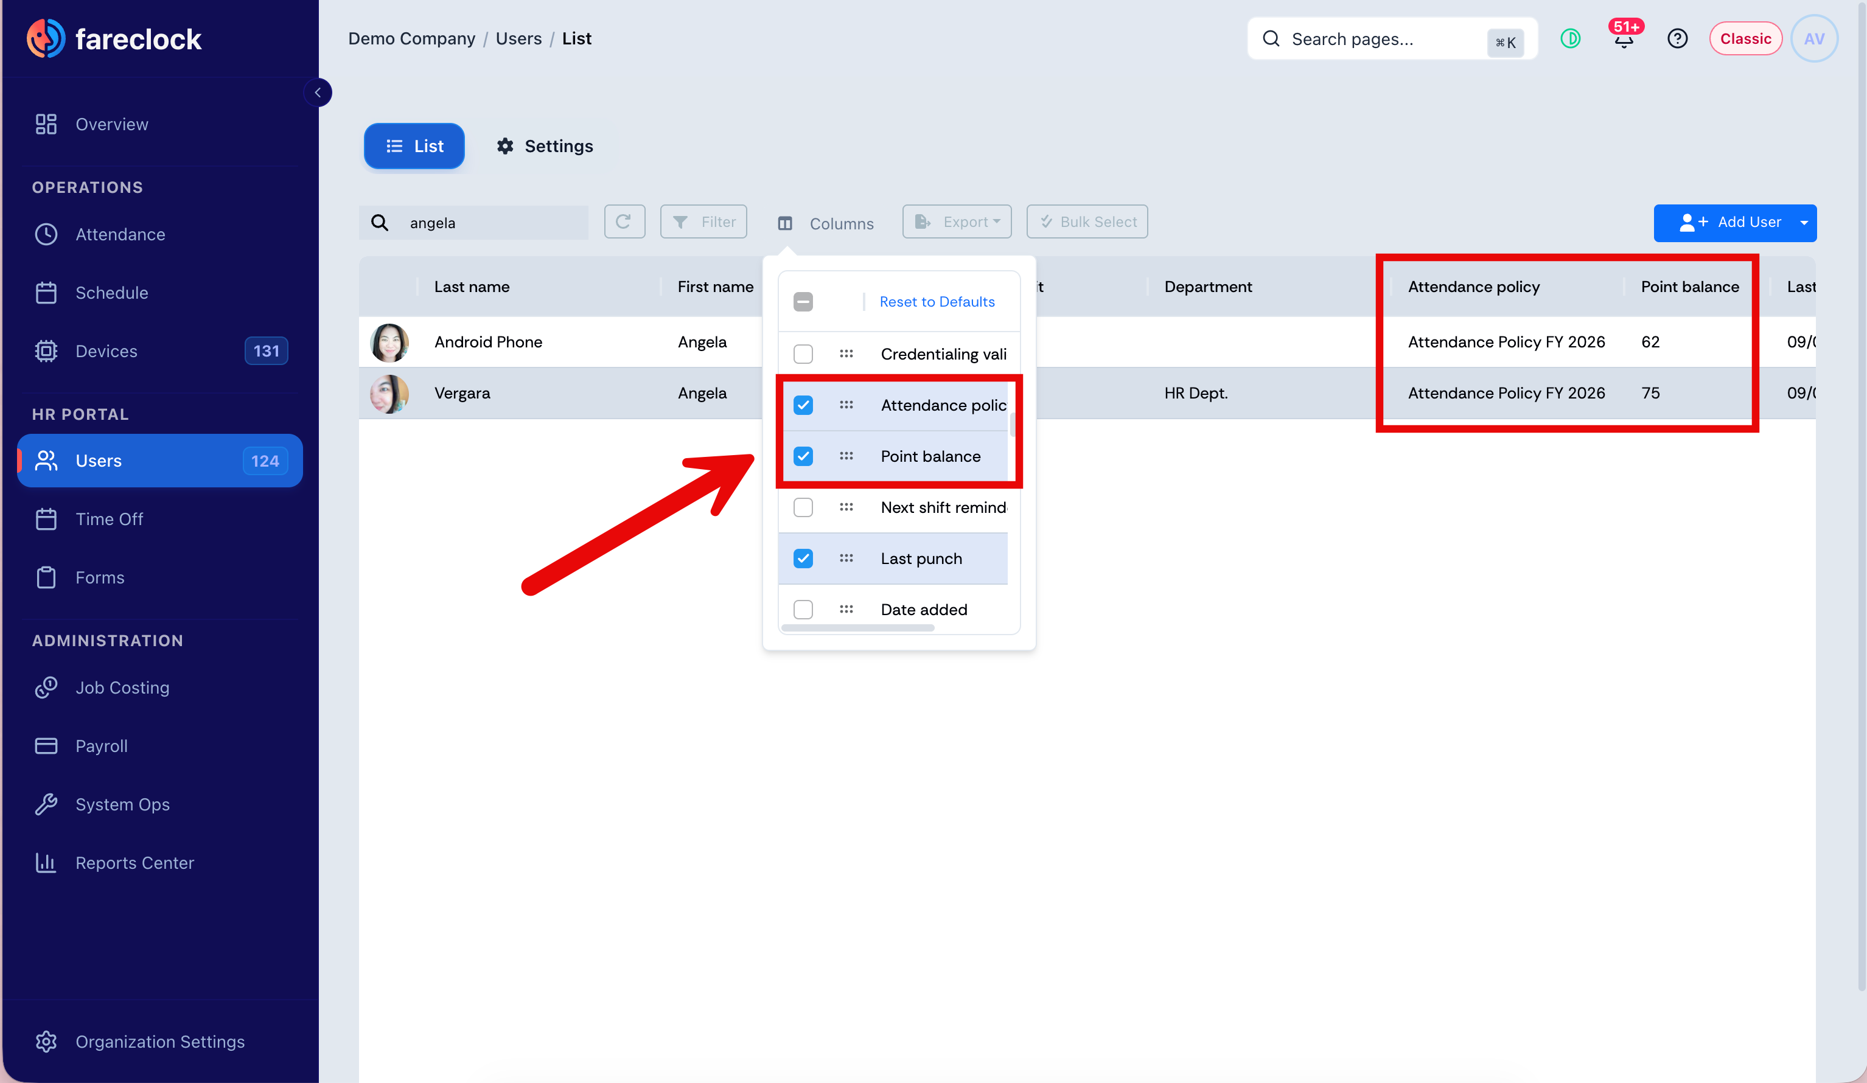The width and height of the screenshot is (1867, 1083).
Task: Click the notifications bell icon
Action: tap(1623, 40)
